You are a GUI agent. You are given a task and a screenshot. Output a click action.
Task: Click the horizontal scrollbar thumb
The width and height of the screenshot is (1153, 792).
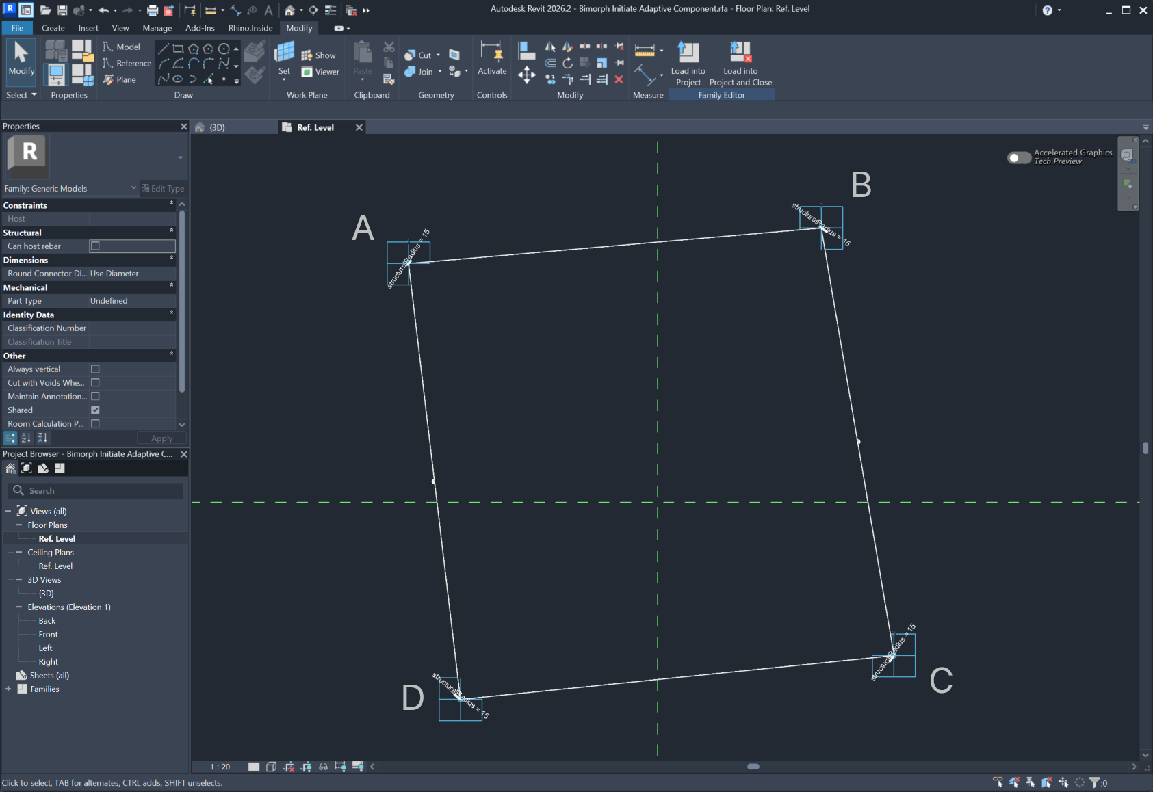coord(753,767)
